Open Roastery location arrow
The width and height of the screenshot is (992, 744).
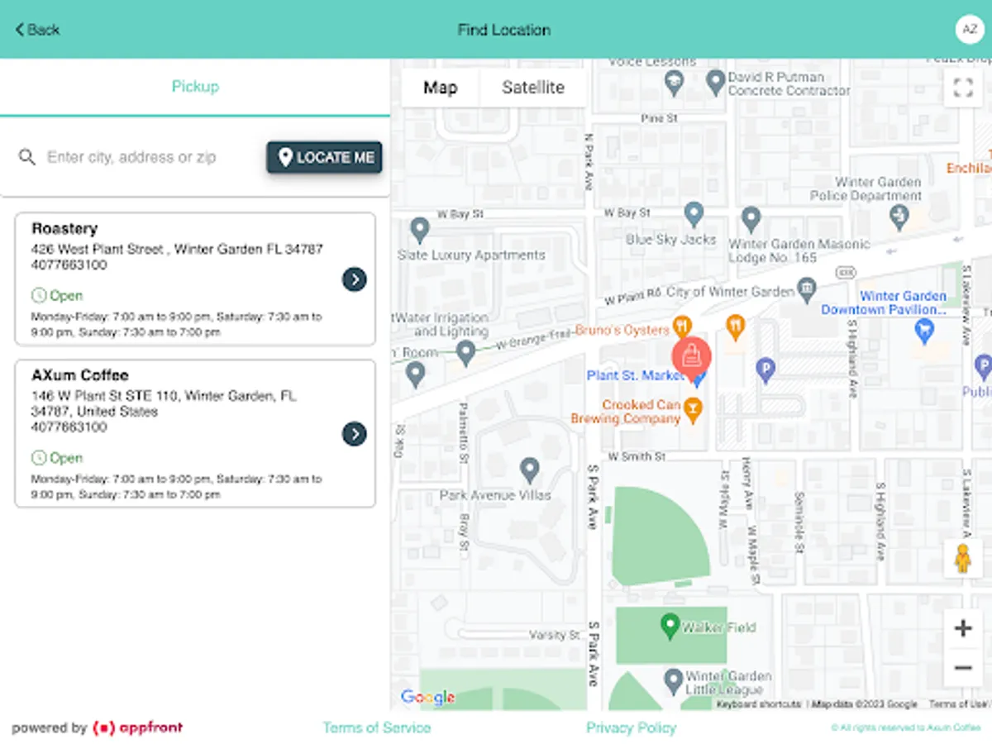click(354, 279)
